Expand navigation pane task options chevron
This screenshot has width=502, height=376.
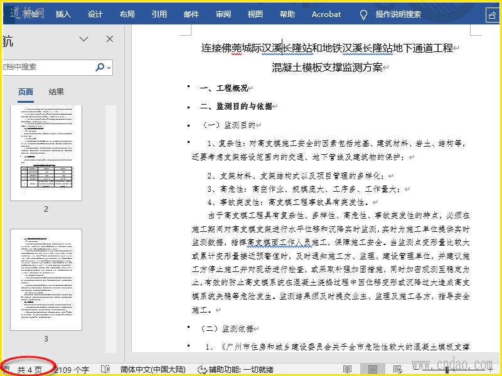83,39
